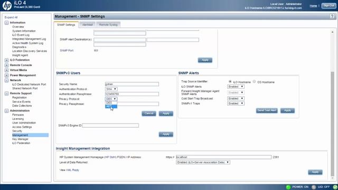This screenshot has height=190, width=338.
Task: Click the Send Test Alert button
Action: pos(267,110)
